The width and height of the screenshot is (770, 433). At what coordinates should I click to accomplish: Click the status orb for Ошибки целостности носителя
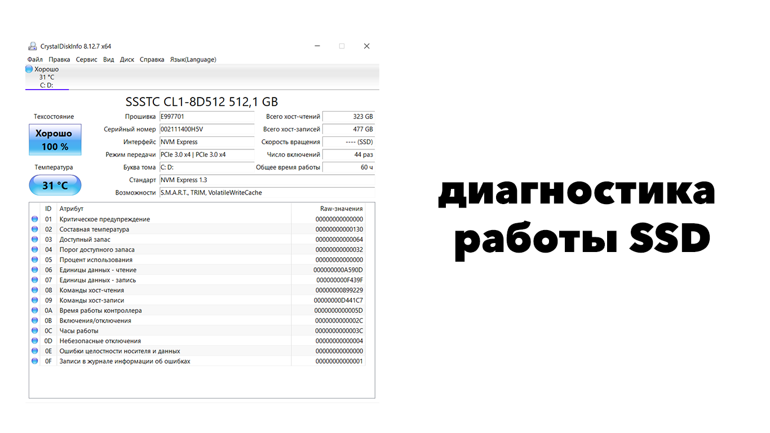pyautogui.click(x=35, y=351)
